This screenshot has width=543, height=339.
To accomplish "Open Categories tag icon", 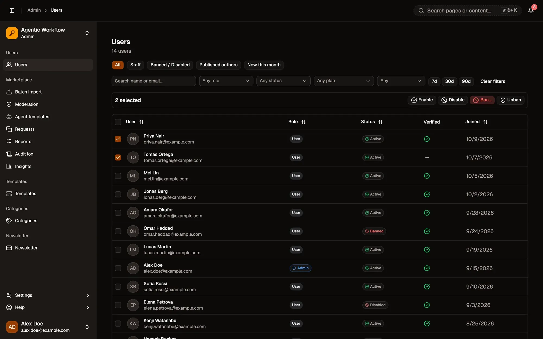I will click(9, 221).
